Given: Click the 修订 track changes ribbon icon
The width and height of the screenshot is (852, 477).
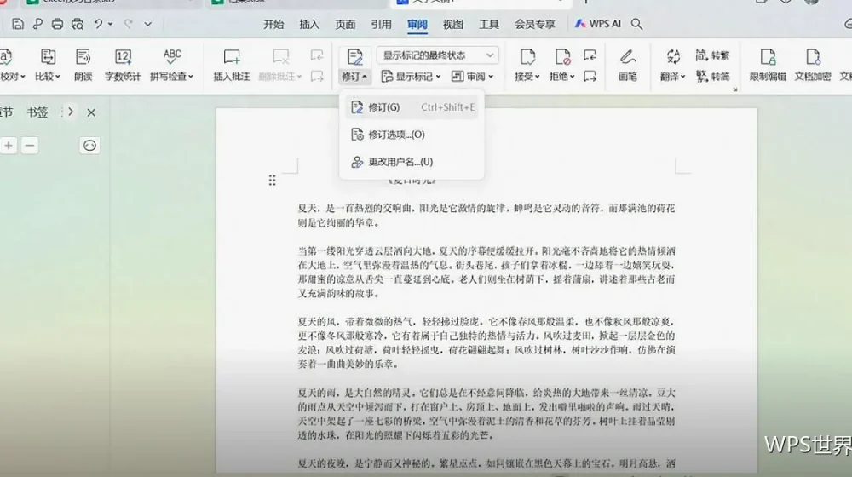Looking at the screenshot, I should point(354,57).
